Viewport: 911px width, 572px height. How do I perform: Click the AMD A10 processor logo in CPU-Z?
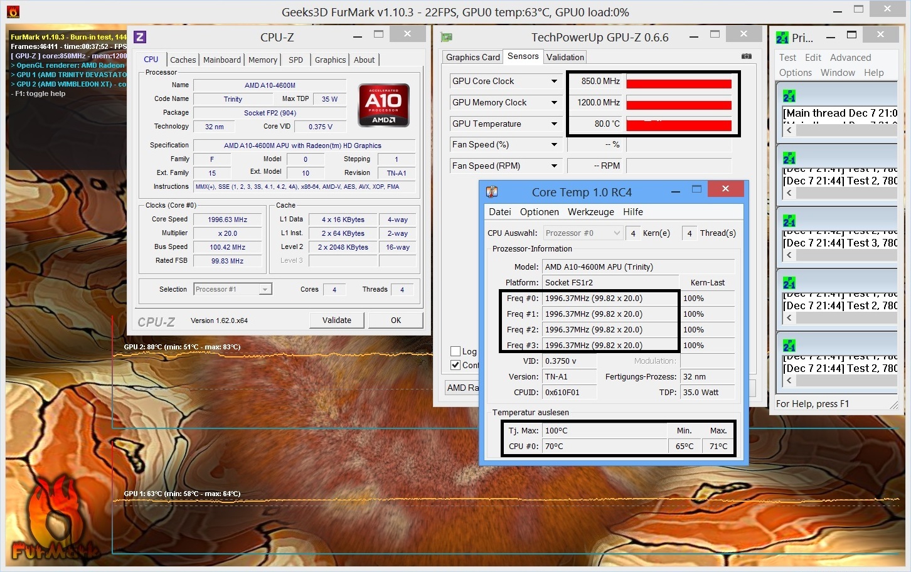[383, 105]
